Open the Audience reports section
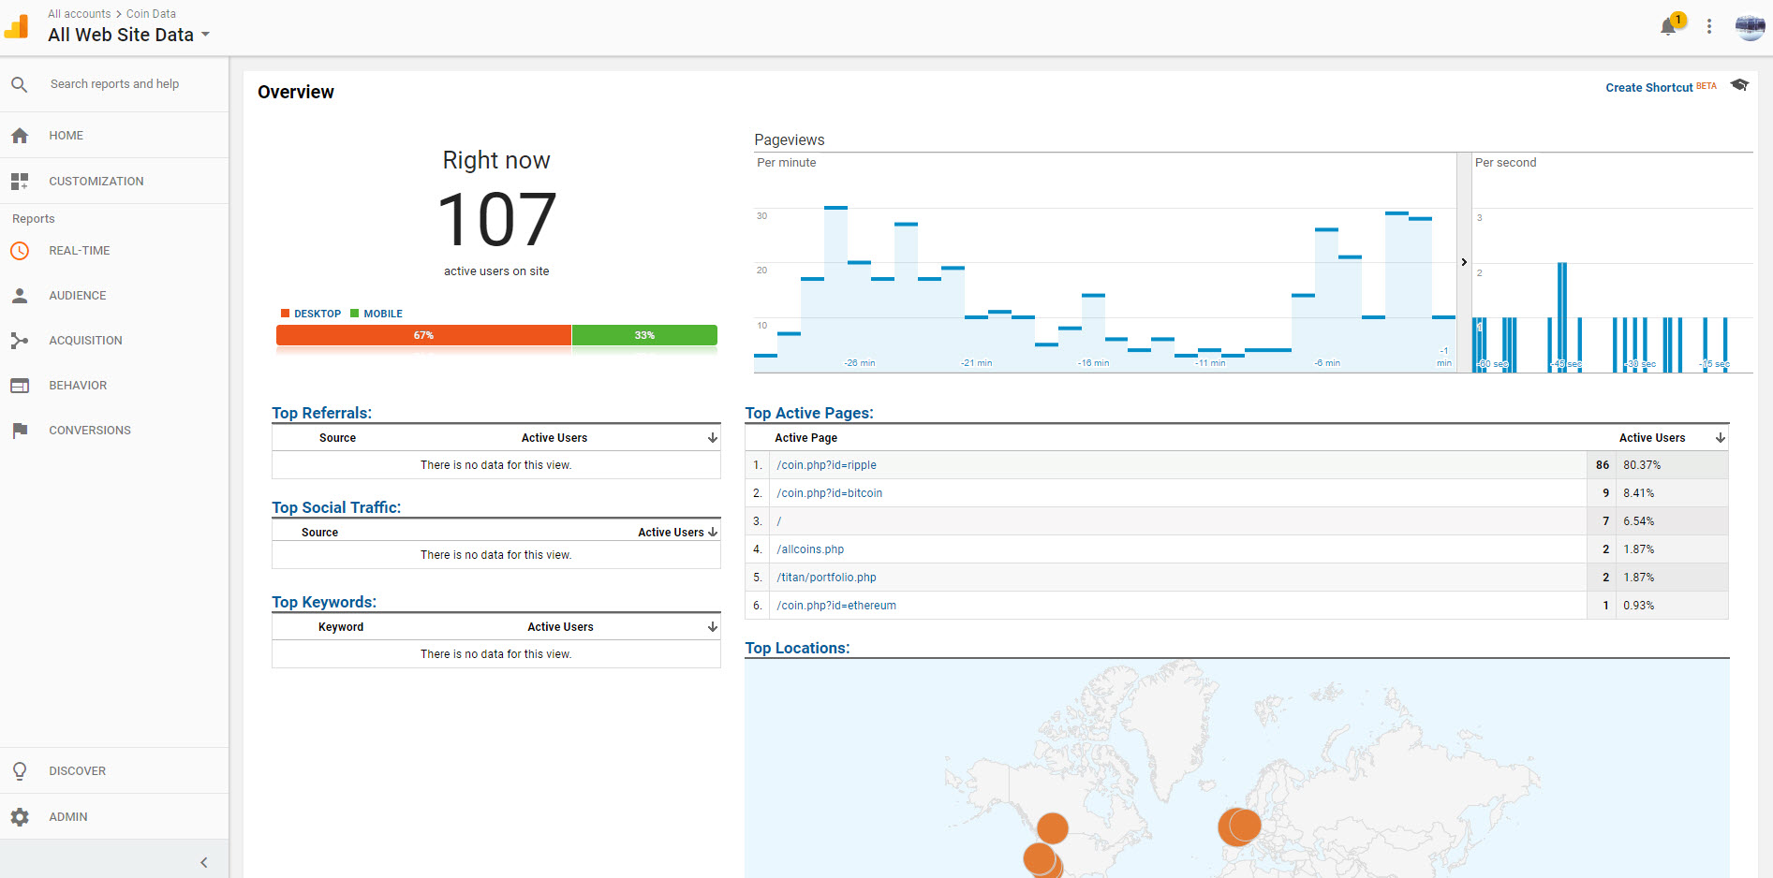Screen dimensions: 1773x878 point(77,296)
